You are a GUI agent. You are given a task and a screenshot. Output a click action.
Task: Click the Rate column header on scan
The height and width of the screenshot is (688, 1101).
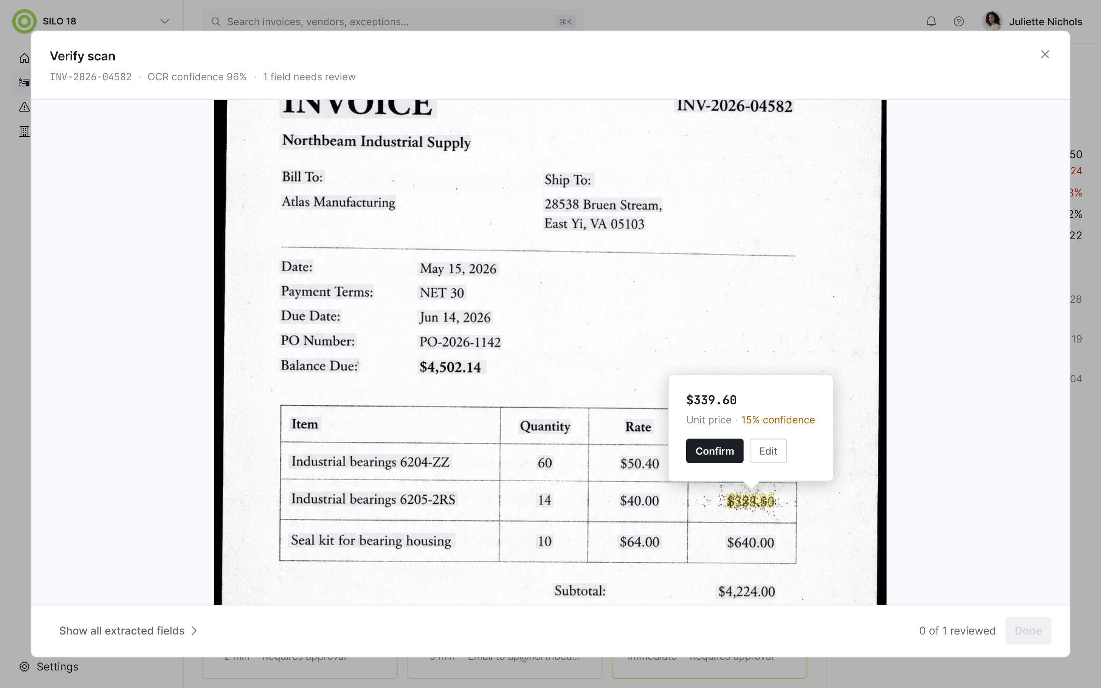coord(638,427)
